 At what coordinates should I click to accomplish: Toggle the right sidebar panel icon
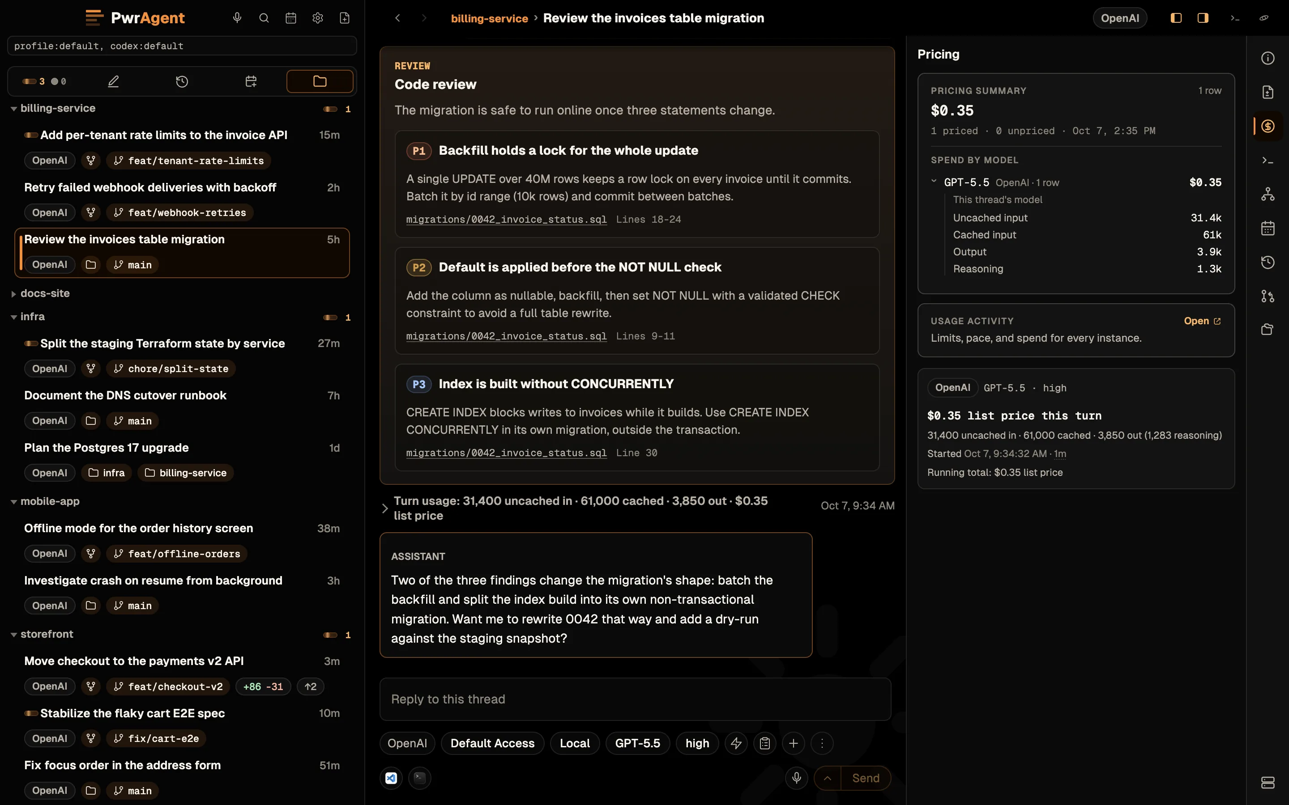(x=1203, y=18)
